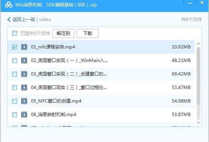209x142 pixels.
Task: Click the vertical scrollbar thumb
Action: pyautogui.click(x=198, y=83)
